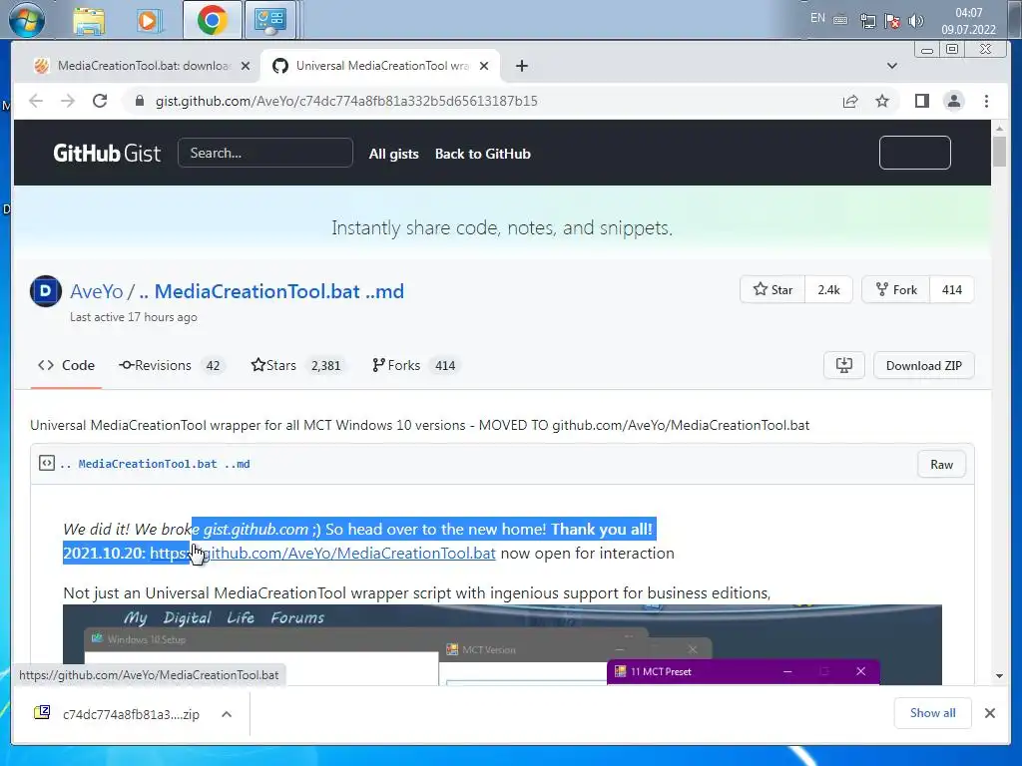The width and height of the screenshot is (1022, 766).
Task: Reload the current page
Action: [100, 101]
